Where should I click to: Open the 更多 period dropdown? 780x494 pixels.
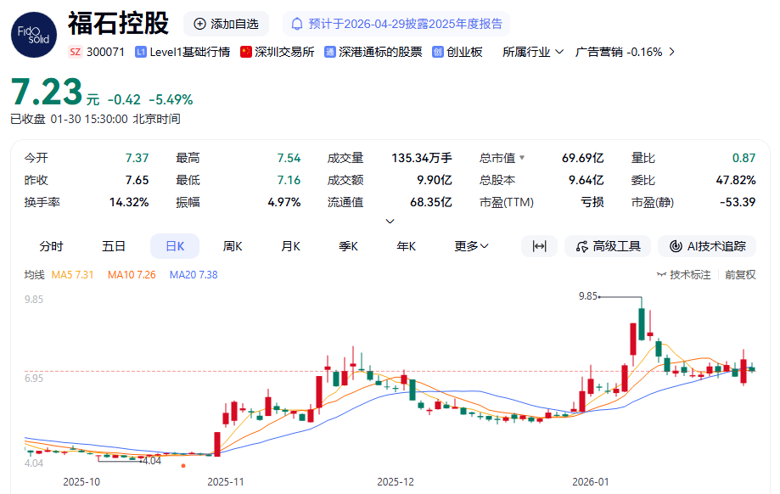[471, 246]
